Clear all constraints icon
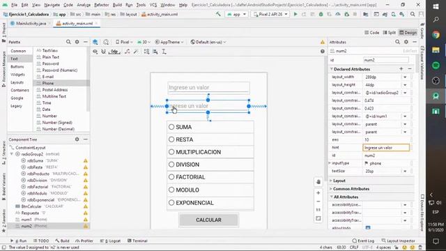 (x=128, y=52)
